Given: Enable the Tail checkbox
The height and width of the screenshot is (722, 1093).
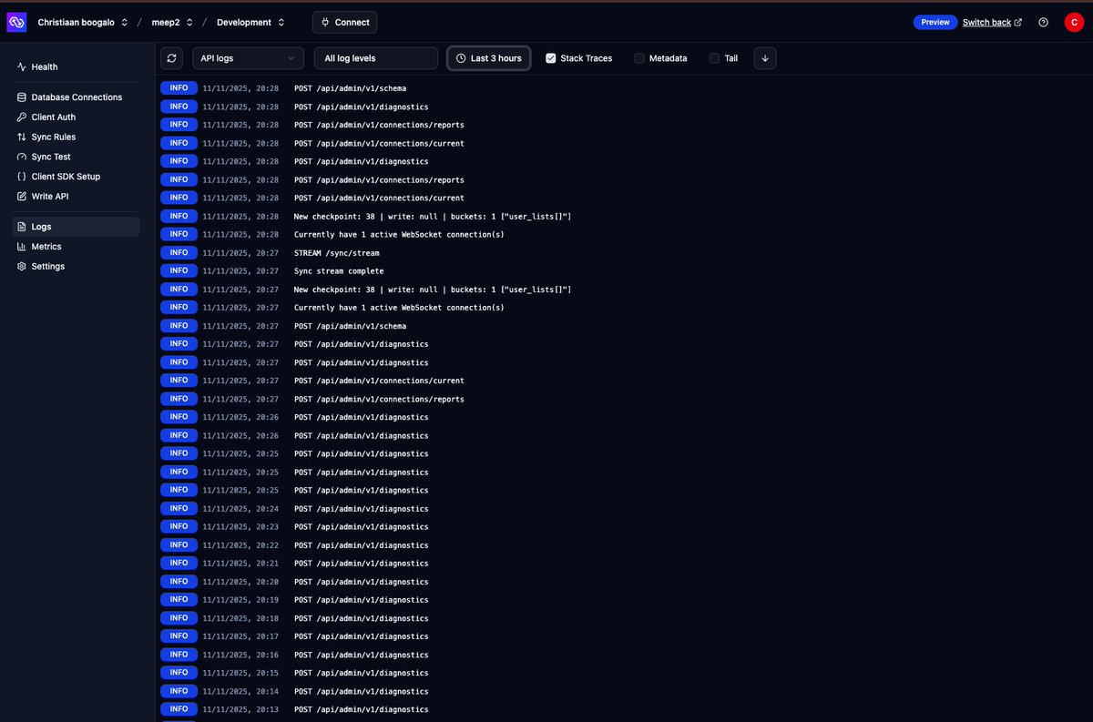Looking at the screenshot, I should click(714, 57).
